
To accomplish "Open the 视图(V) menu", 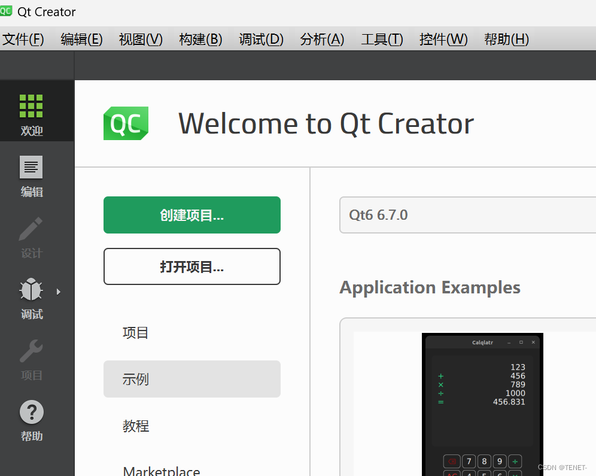I will click(141, 39).
